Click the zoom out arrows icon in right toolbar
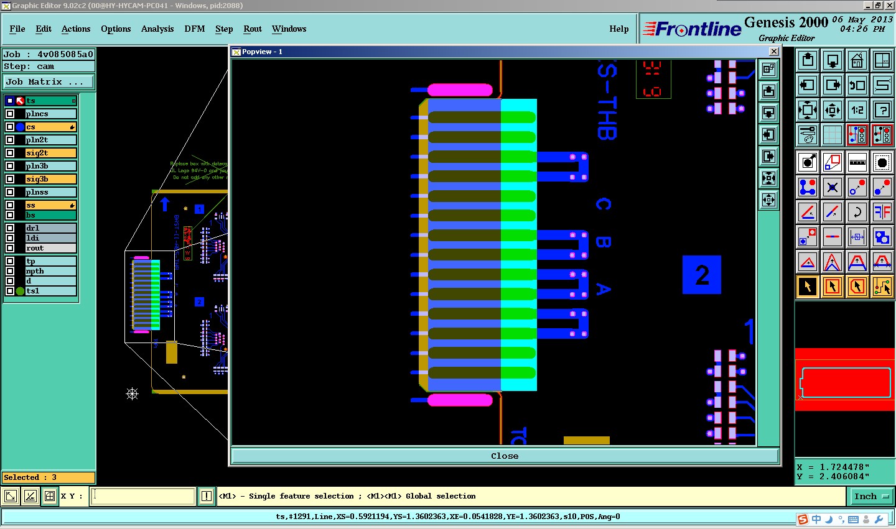The height and width of the screenshot is (529, 896). point(833,110)
